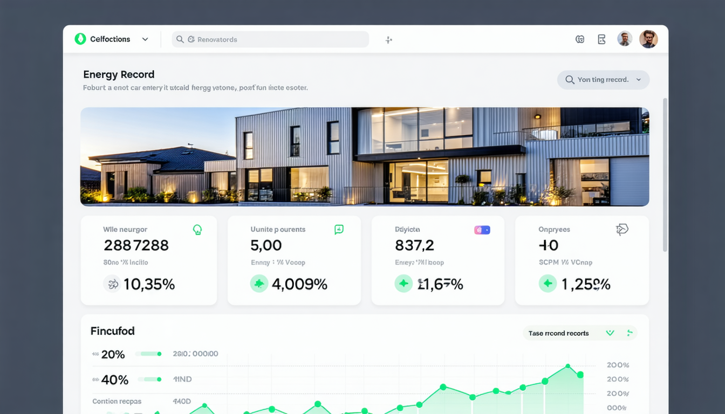Click the lightbulb icon on Wile neurgor card
The width and height of the screenshot is (725, 414).
coord(197,230)
